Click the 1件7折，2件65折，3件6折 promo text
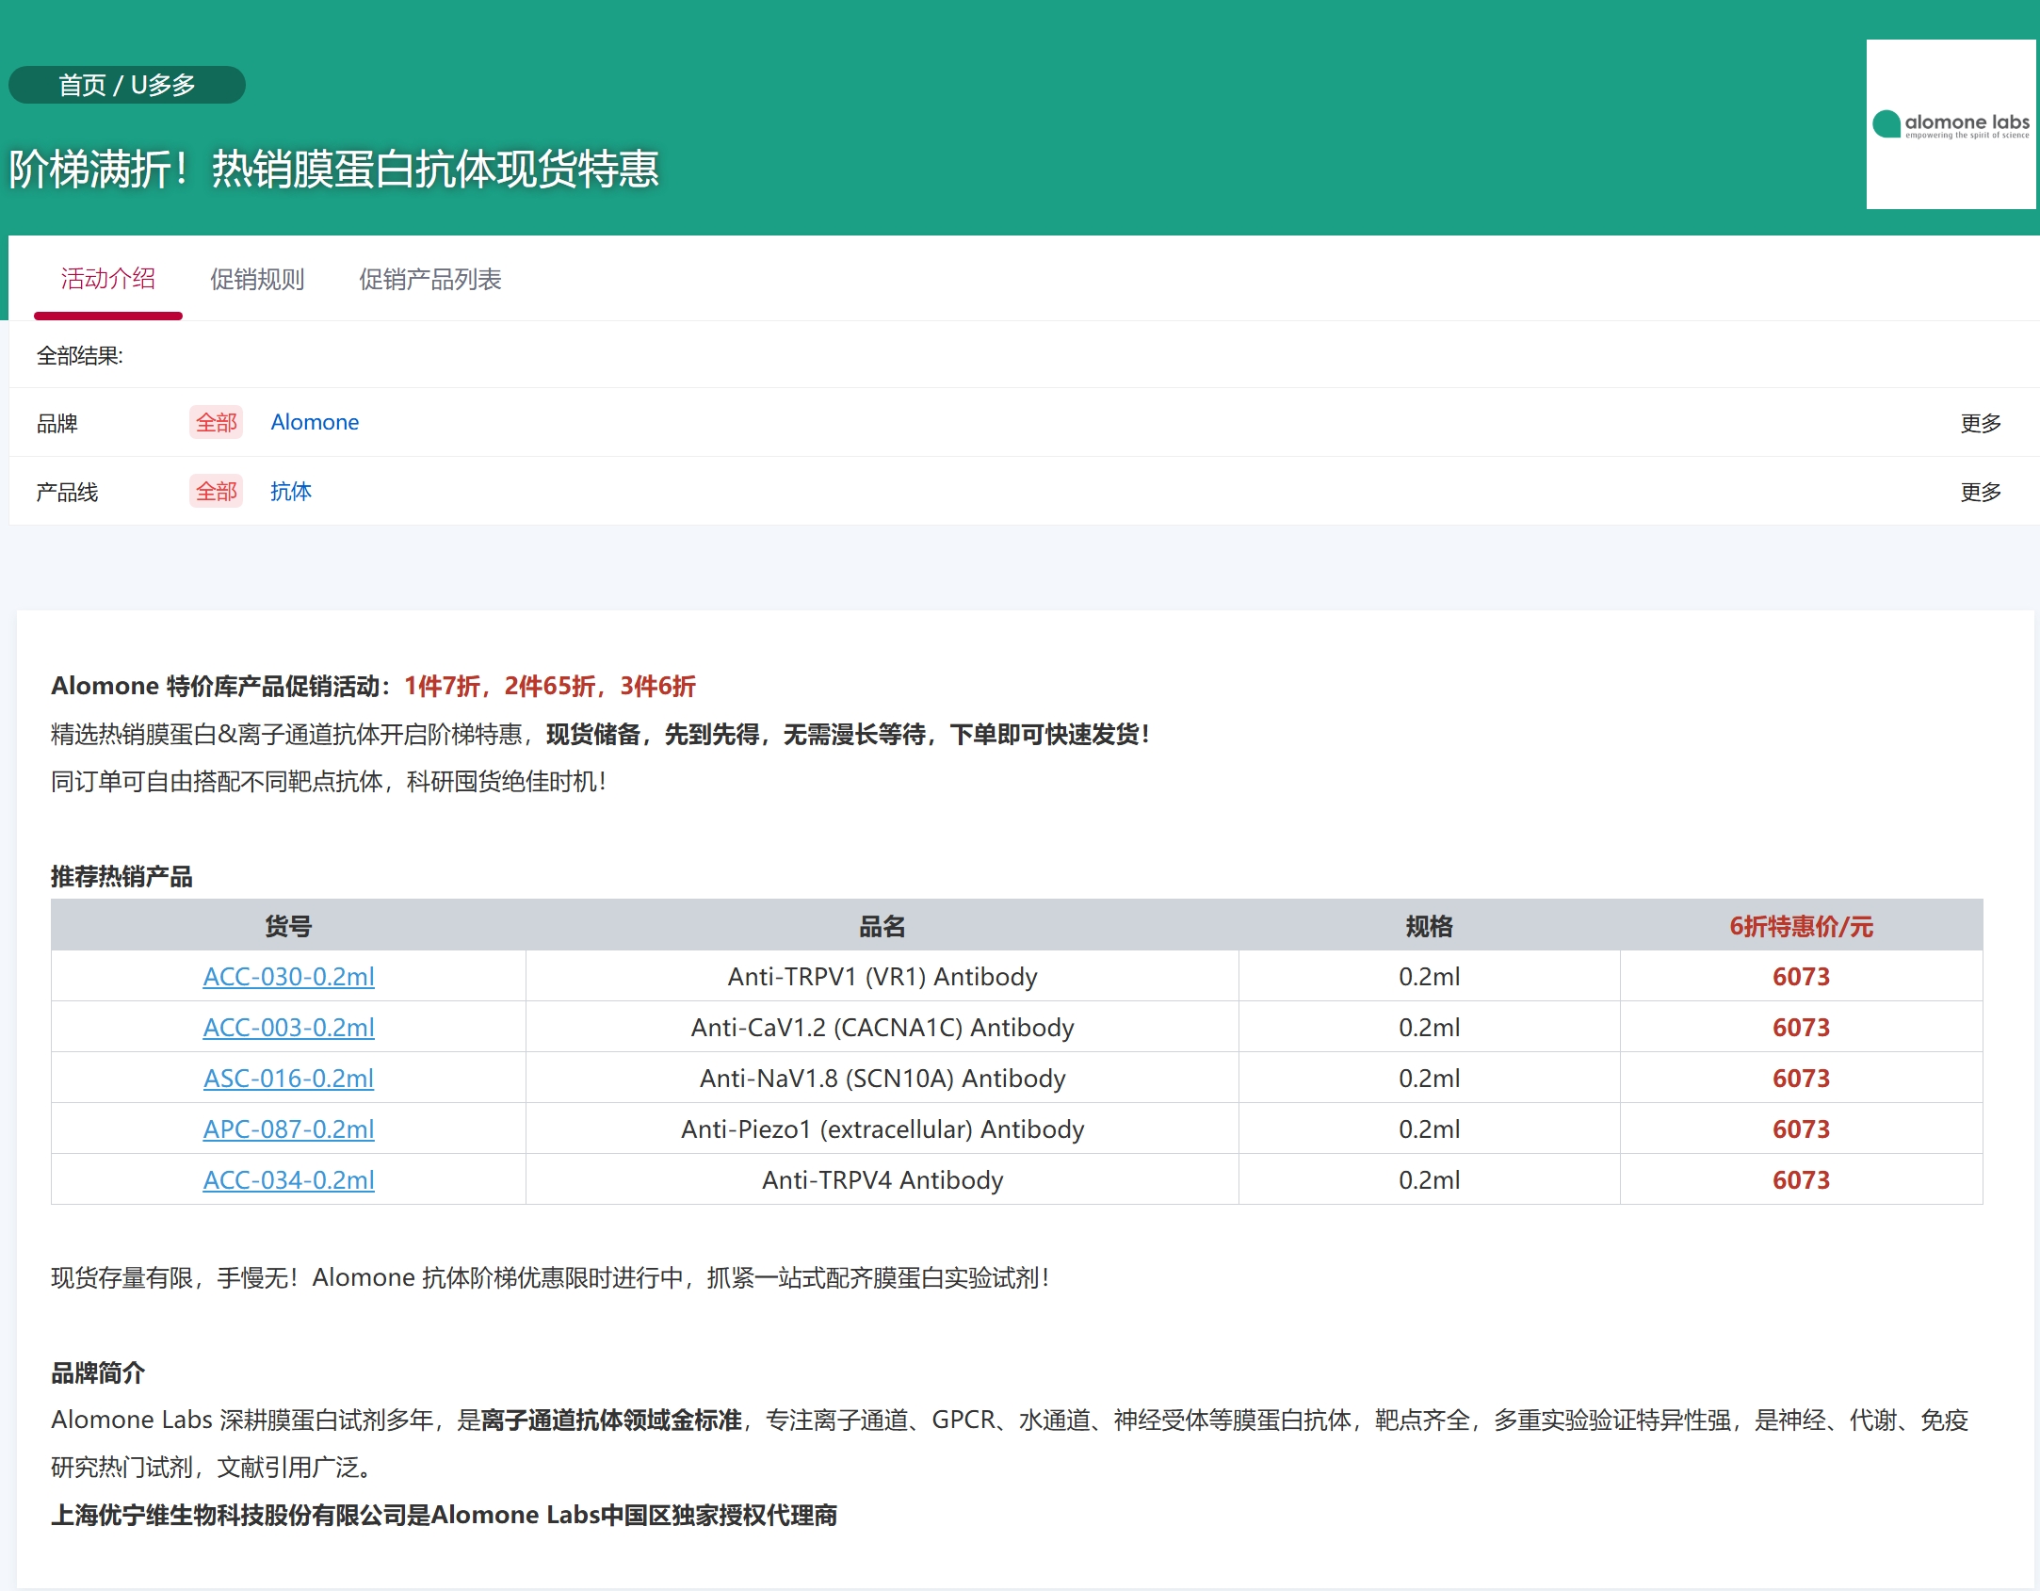 550,686
